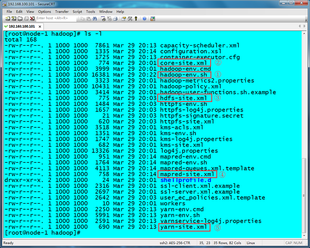Click the tab bar left scroll arrow

(300, 26)
